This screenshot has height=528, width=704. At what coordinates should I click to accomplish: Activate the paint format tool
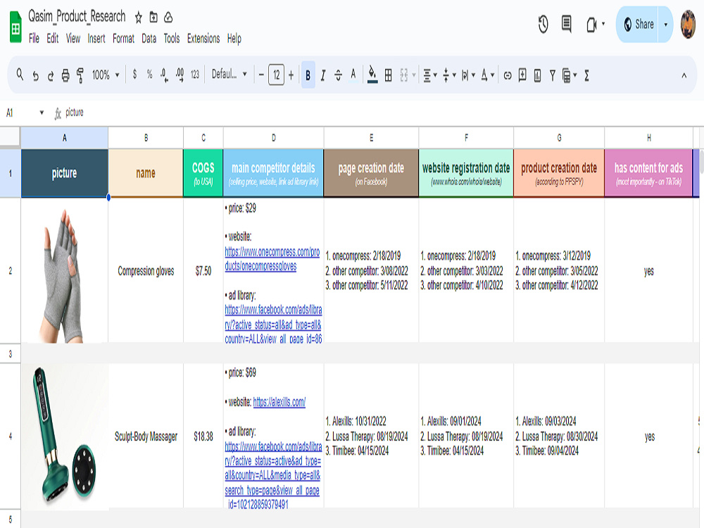point(80,75)
